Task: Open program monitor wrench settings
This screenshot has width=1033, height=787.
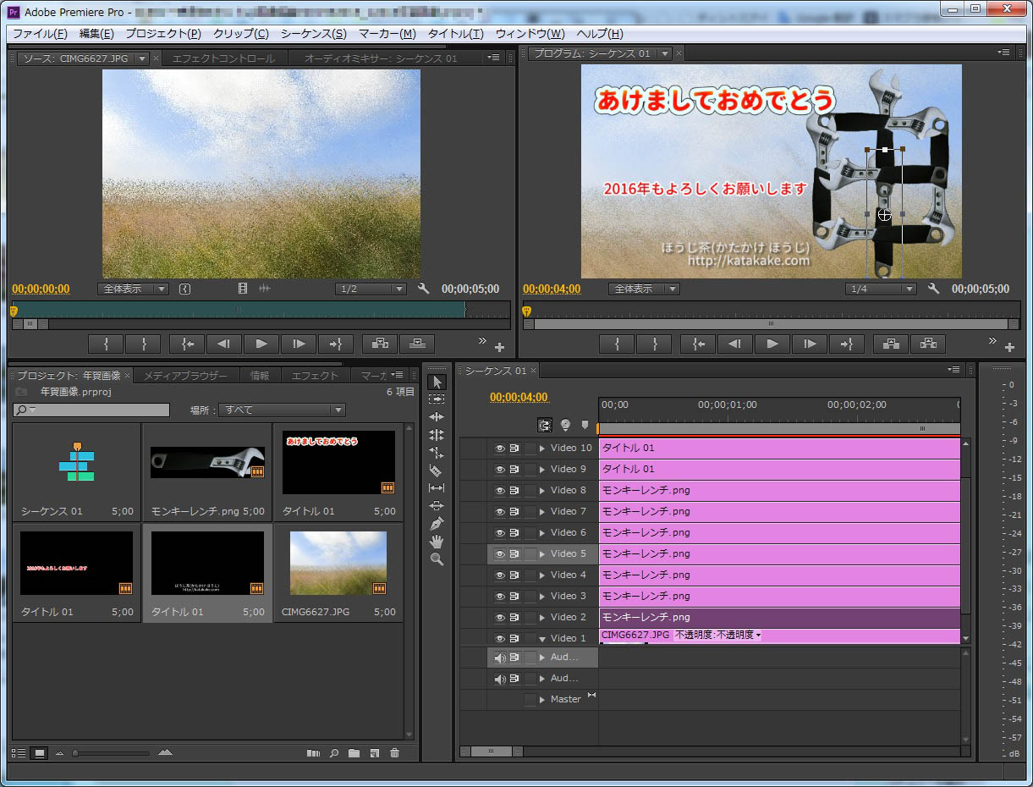Action: click(933, 289)
